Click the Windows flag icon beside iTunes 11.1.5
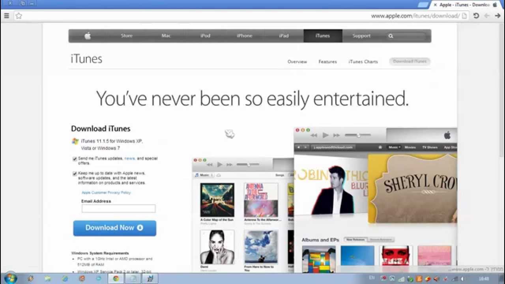 click(75, 141)
